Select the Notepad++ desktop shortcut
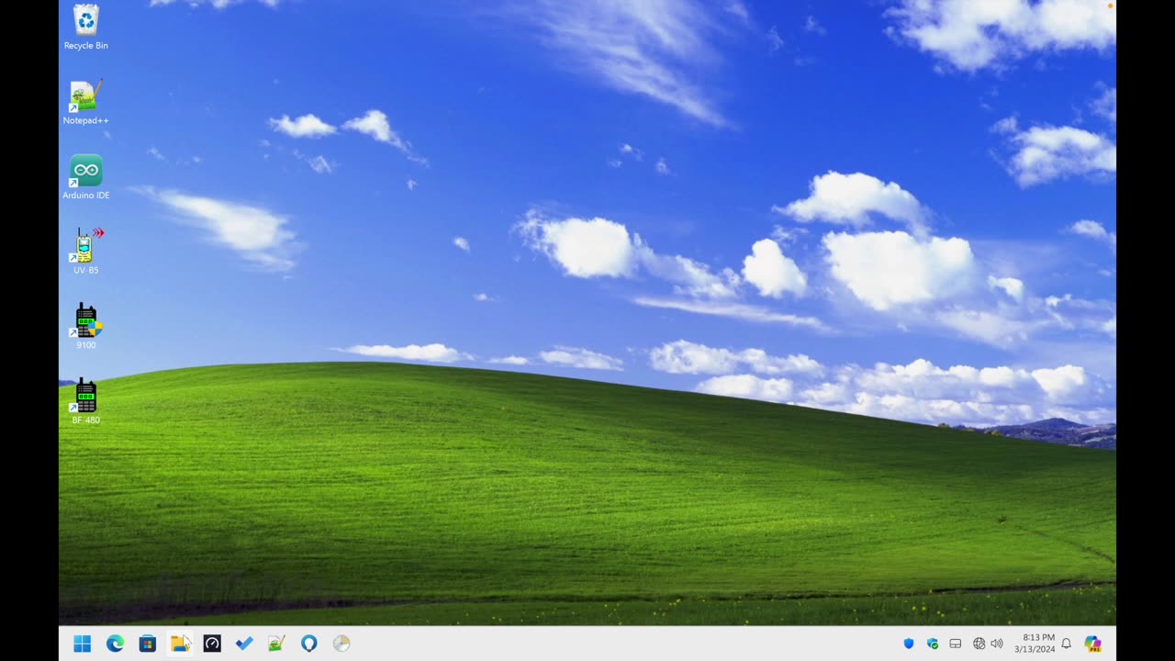This screenshot has height=661, width=1175. click(85, 103)
